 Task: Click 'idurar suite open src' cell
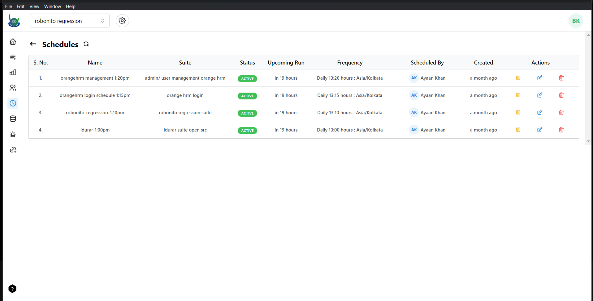185,130
